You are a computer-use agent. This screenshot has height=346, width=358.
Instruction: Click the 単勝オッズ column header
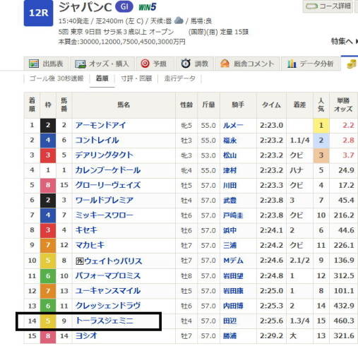(343, 105)
